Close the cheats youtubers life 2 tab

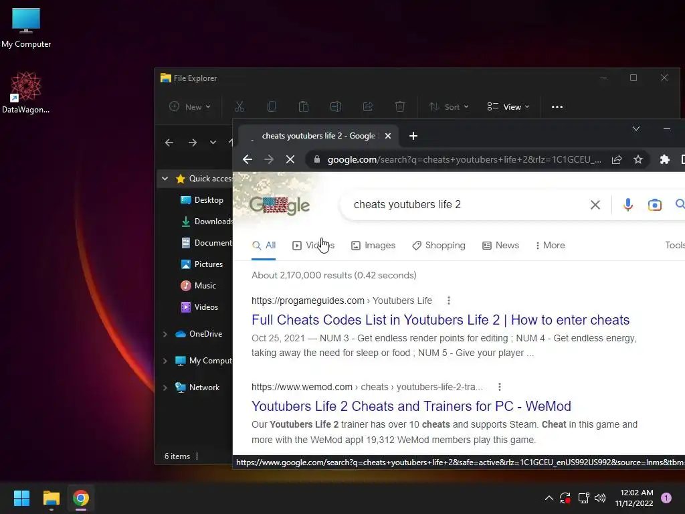pyautogui.click(x=387, y=136)
